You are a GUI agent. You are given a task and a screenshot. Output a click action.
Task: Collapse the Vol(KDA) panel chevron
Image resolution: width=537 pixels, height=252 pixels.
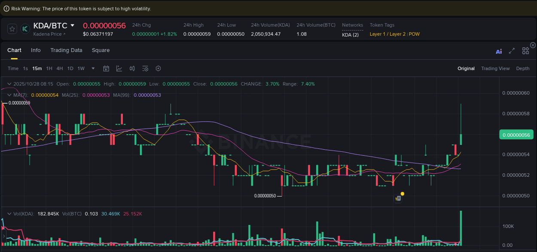point(9,213)
